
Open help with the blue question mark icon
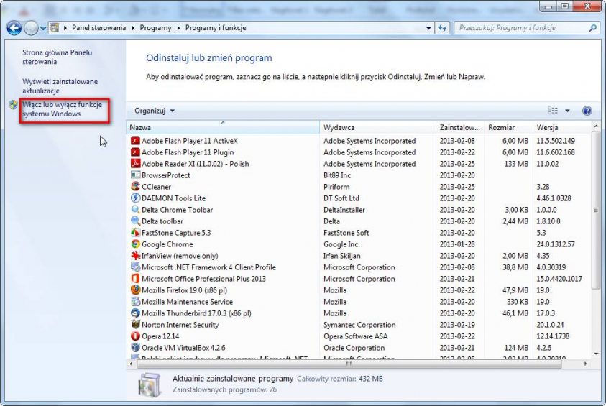click(x=587, y=111)
